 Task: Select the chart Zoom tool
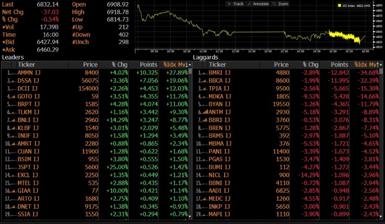[x=280, y=4]
